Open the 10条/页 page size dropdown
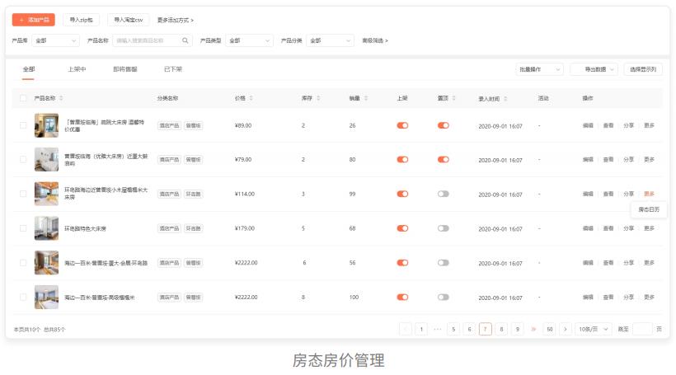The height and width of the screenshot is (375, 676). [594, 329]
